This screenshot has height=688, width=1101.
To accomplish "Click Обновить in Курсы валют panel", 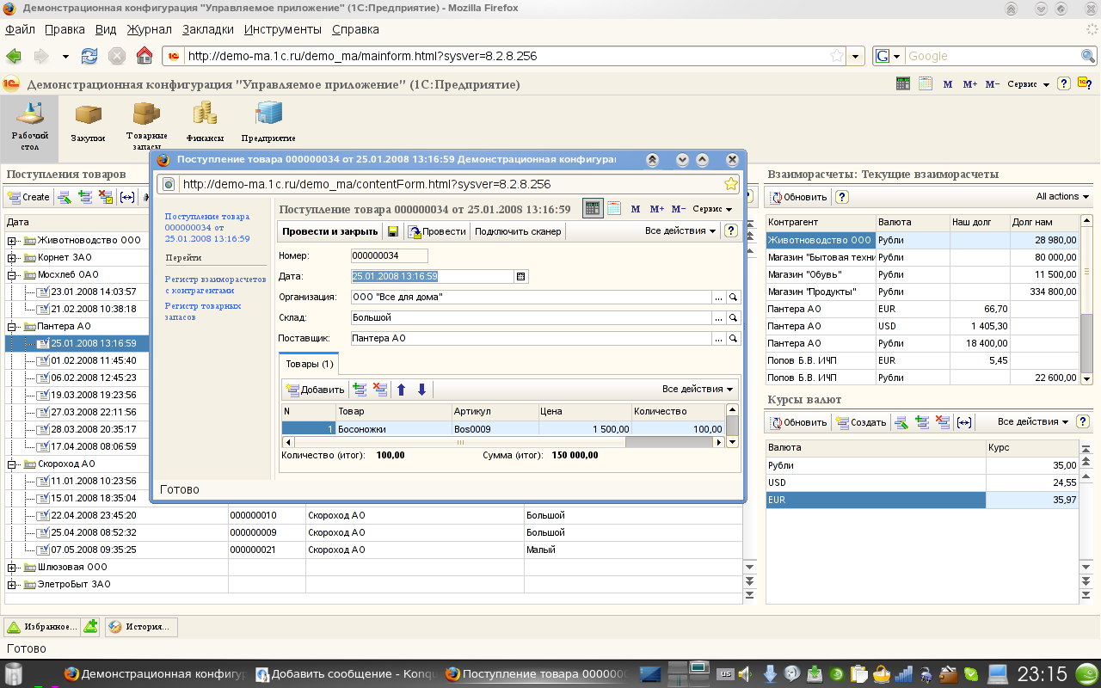I will point(798,422).
